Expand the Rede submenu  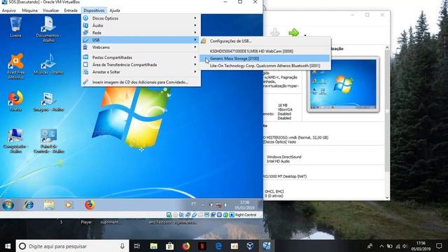141,33
